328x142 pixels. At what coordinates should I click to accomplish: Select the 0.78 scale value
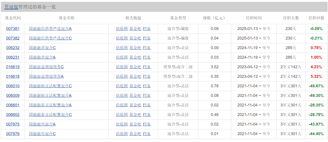(x=215, y=86)
